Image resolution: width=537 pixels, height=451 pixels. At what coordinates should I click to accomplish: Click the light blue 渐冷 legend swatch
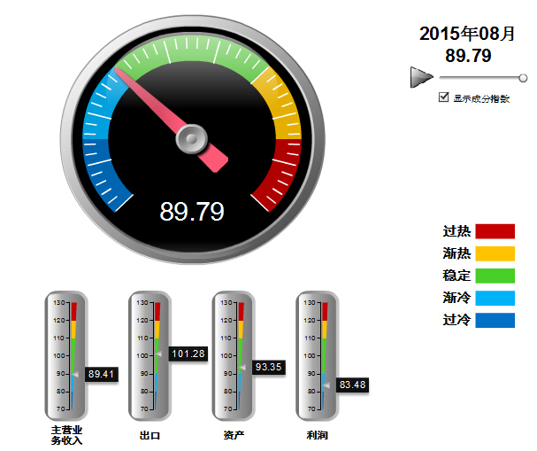click(495, 297)
